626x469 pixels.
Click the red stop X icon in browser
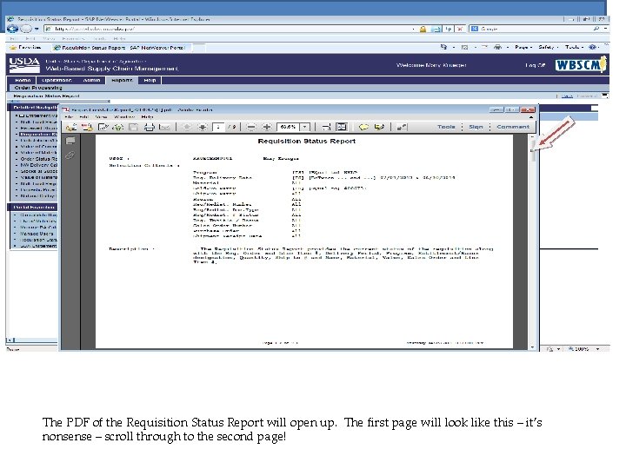[460, 30]
